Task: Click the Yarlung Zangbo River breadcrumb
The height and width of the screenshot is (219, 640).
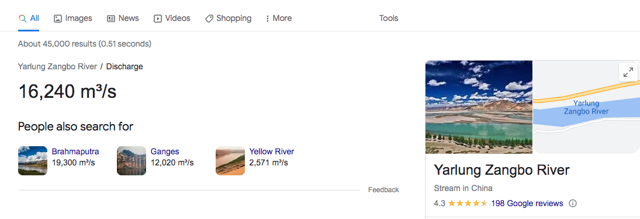Action: click(x=57, y=66)
